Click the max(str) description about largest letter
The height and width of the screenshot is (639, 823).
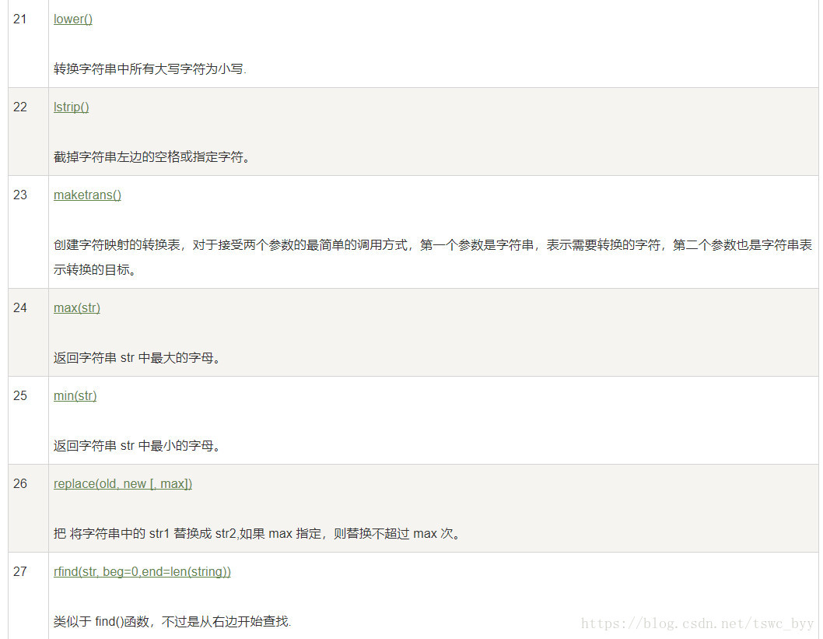coord(137,357)
